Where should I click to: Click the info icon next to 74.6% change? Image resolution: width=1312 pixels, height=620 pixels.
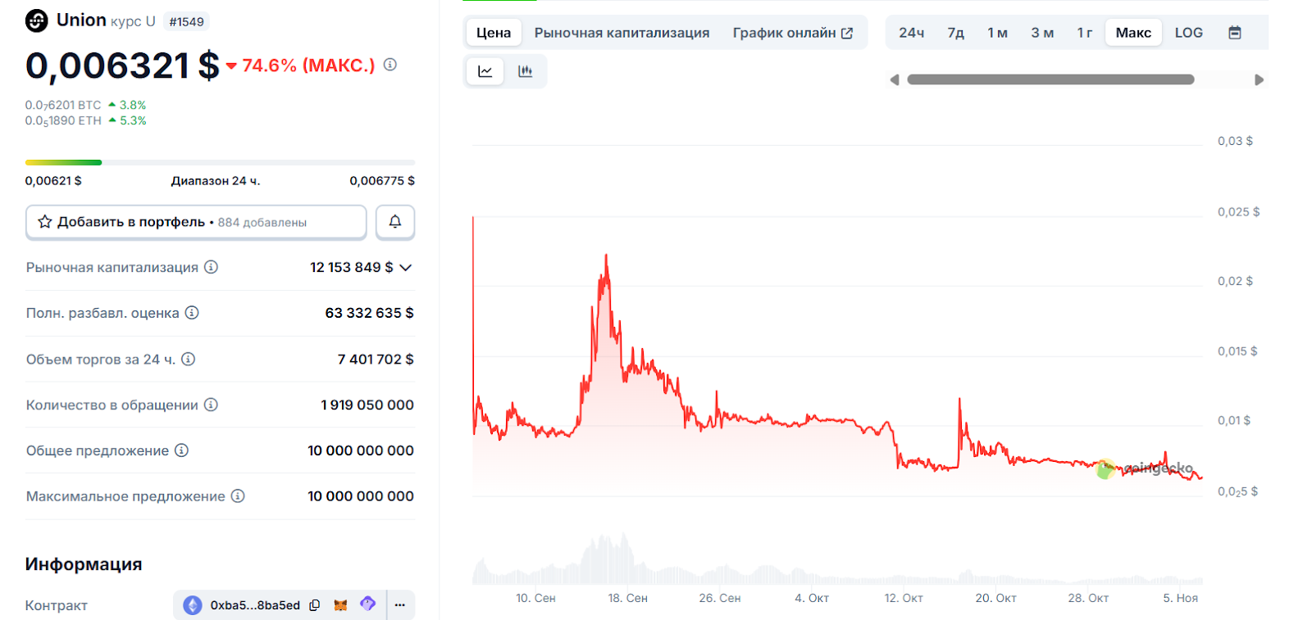390,65
